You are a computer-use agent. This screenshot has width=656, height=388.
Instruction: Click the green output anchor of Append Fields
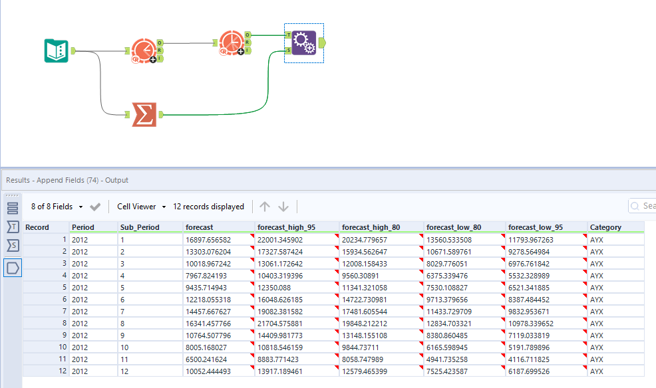[x=321, y=43]
